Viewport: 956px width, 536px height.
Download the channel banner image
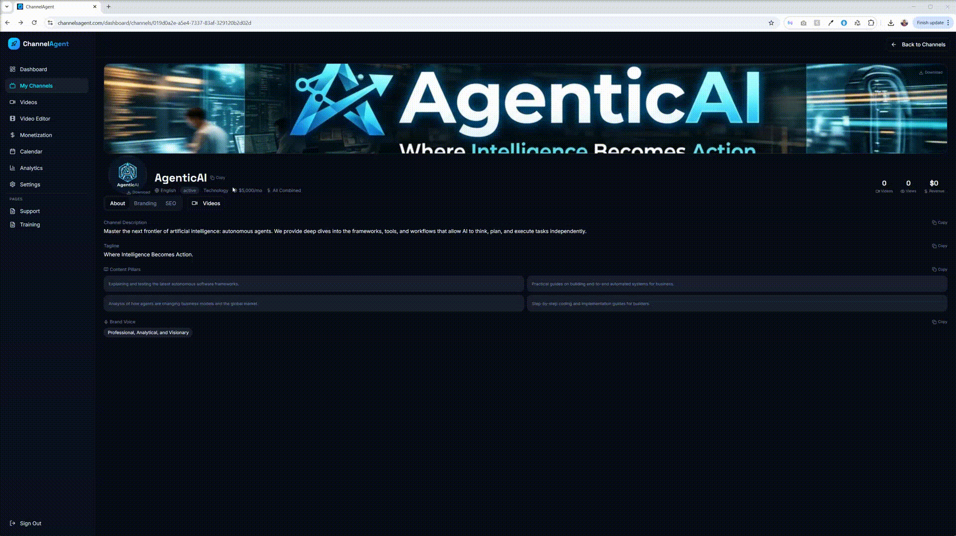click(931, 73)
